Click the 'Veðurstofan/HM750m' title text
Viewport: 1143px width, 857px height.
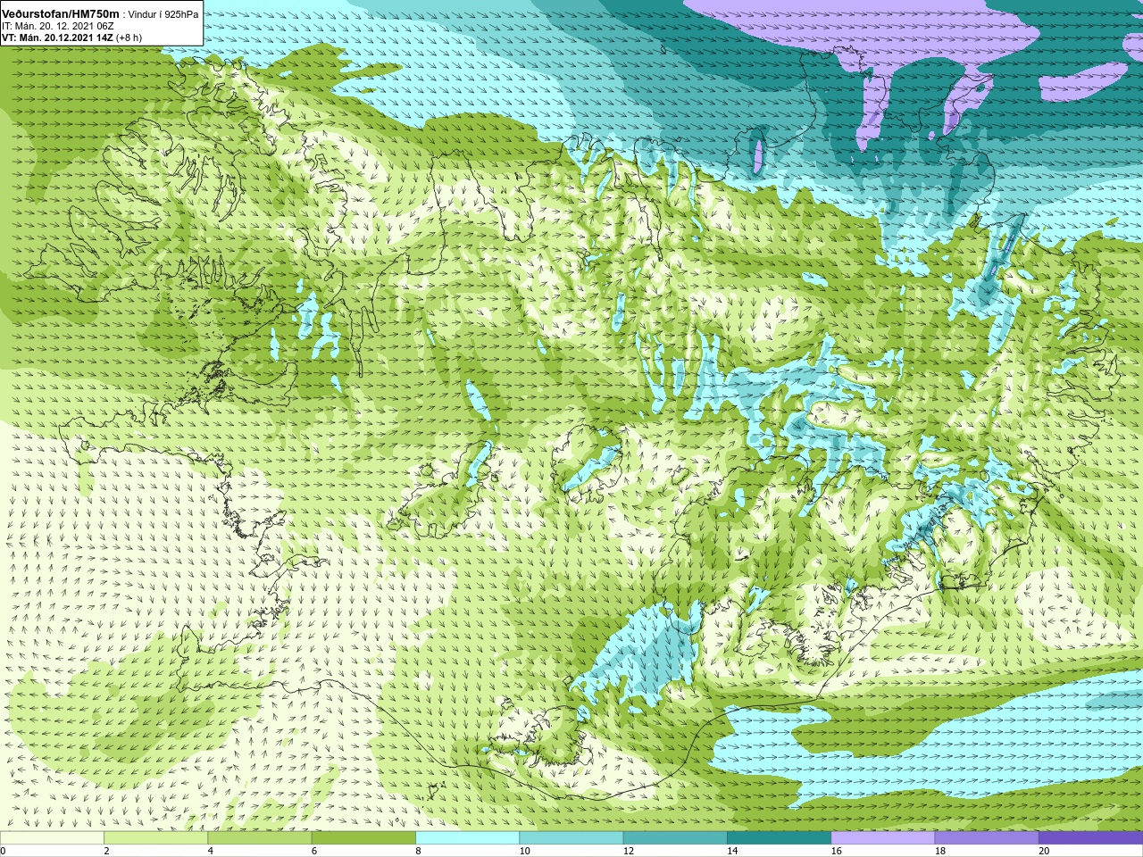pyautogui.click(x=61, y=13)
